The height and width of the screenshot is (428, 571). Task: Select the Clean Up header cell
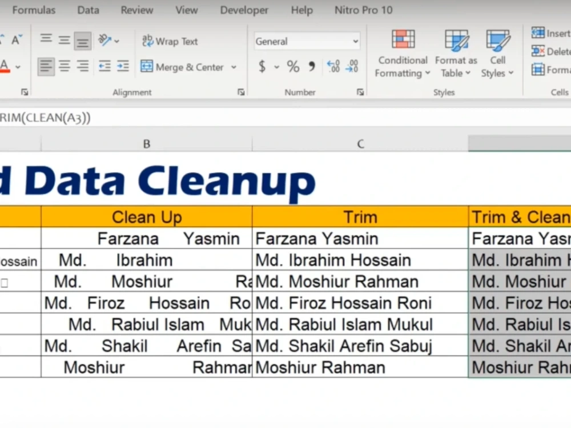point(146,217)
